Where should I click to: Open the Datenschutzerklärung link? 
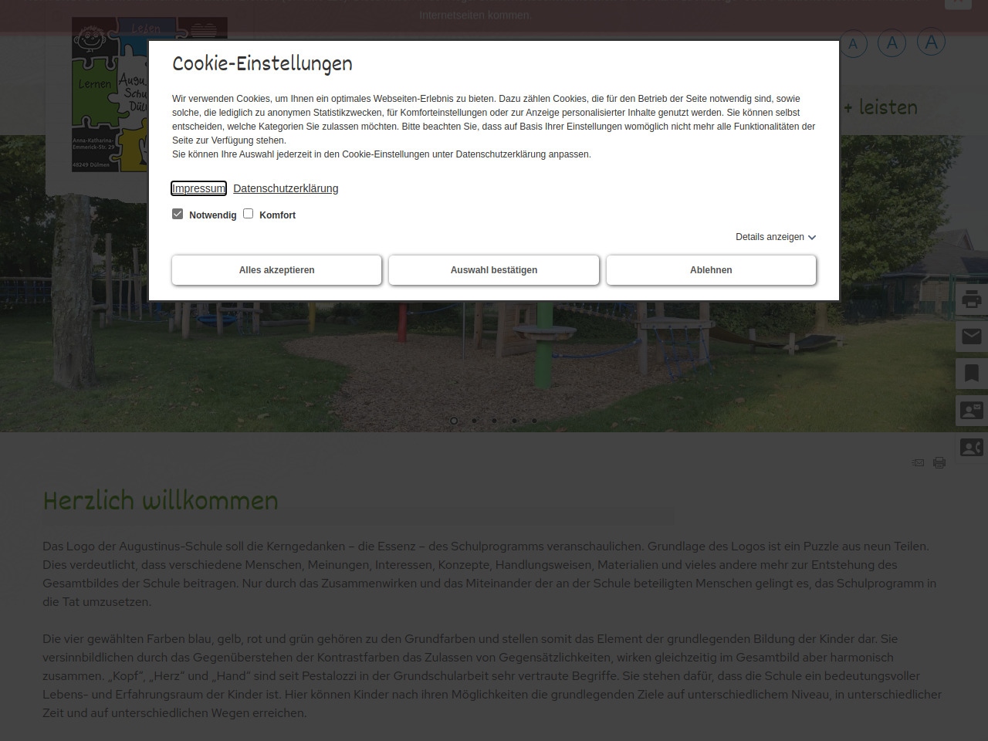[286, 188]
